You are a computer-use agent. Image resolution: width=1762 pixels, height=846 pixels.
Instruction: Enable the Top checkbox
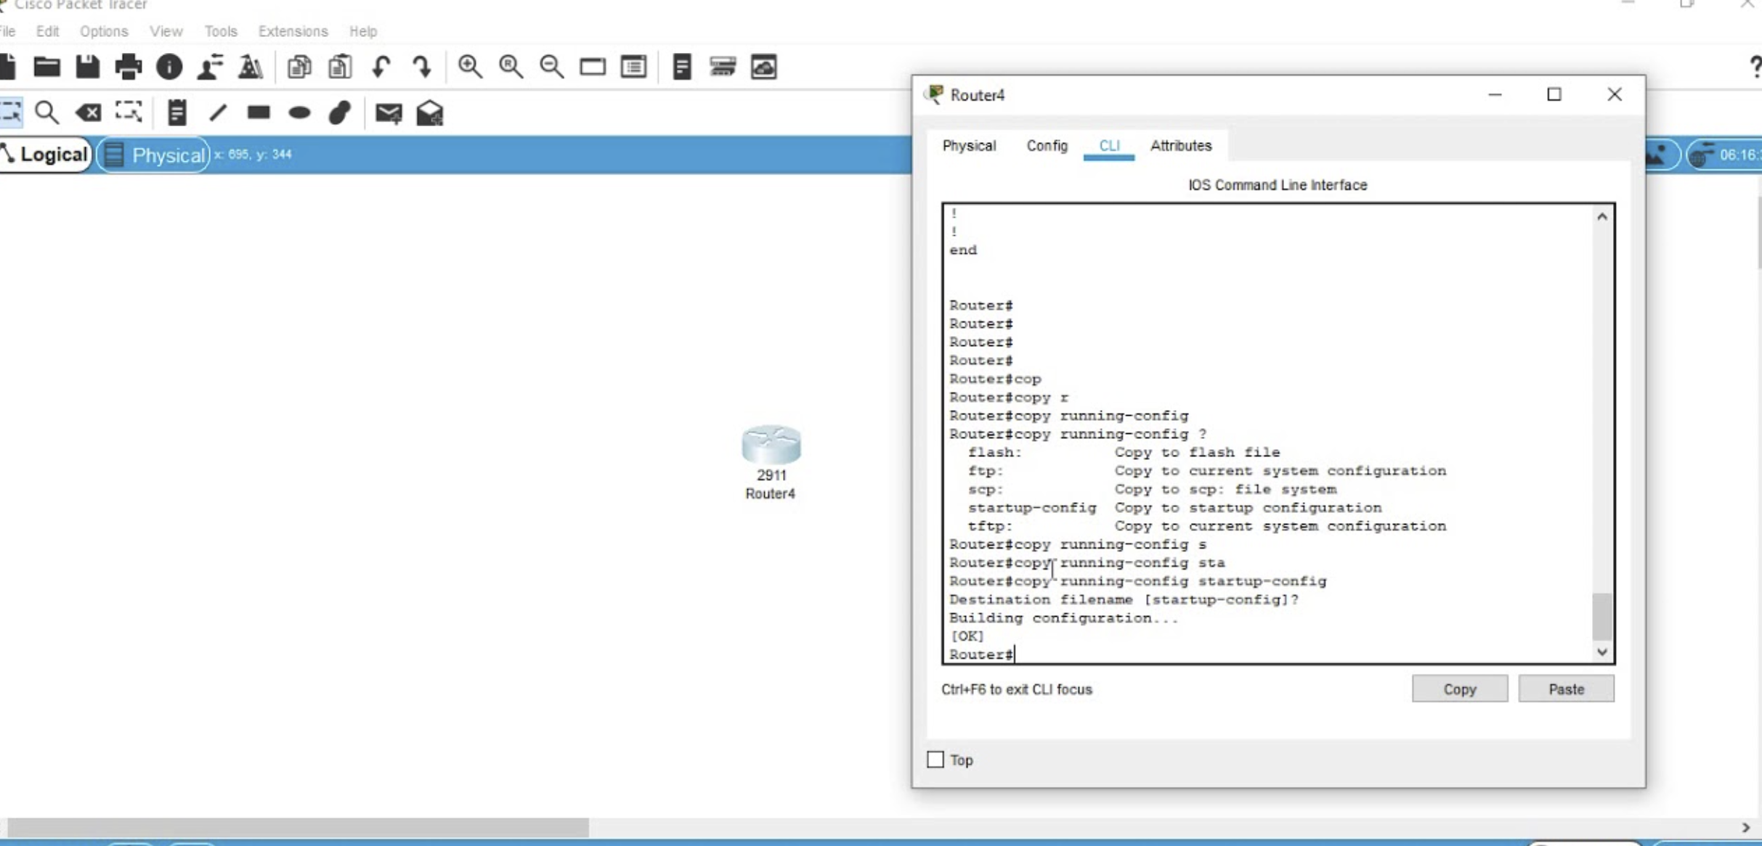(935, 760)
